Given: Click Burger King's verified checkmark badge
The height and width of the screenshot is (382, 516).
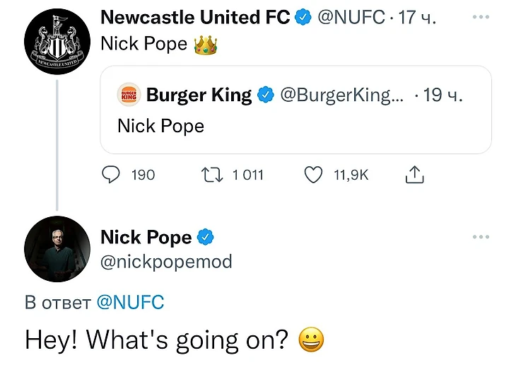Looking at the screenshot, I should (266, 95).
